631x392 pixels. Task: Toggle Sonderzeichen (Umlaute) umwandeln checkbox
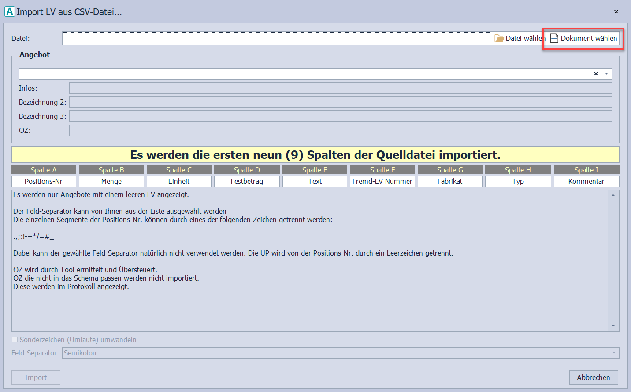coord(15,340)
